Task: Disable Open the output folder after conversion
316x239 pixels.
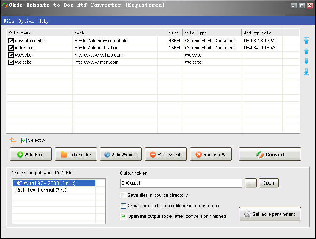Action: pyautogui.click(x=123, y=216)
